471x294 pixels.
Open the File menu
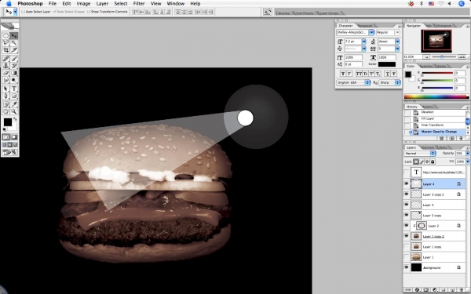[53, 4]
